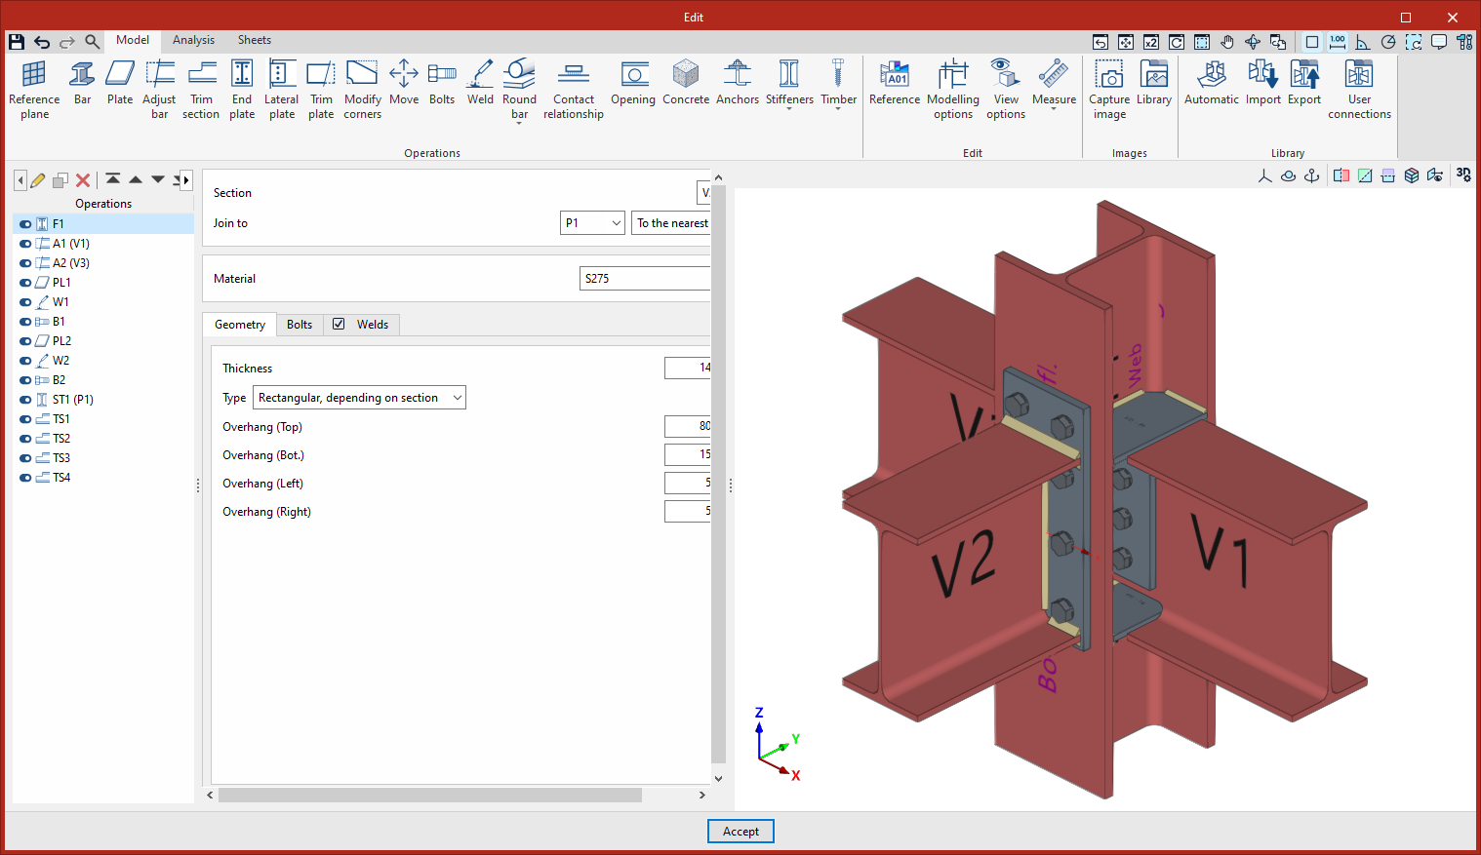Viewport: 1481px width, 855px height.
Task: Uncheck the Welds checkbox
Action: (x=339, y=325)
